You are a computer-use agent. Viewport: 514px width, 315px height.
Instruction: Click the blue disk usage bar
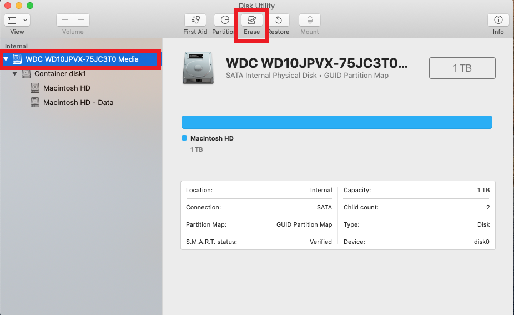coord(337,122)
